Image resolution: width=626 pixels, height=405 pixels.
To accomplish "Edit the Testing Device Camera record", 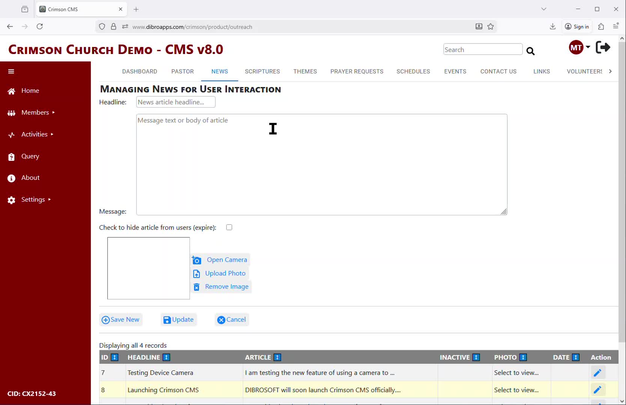I will tap(597, 373).
